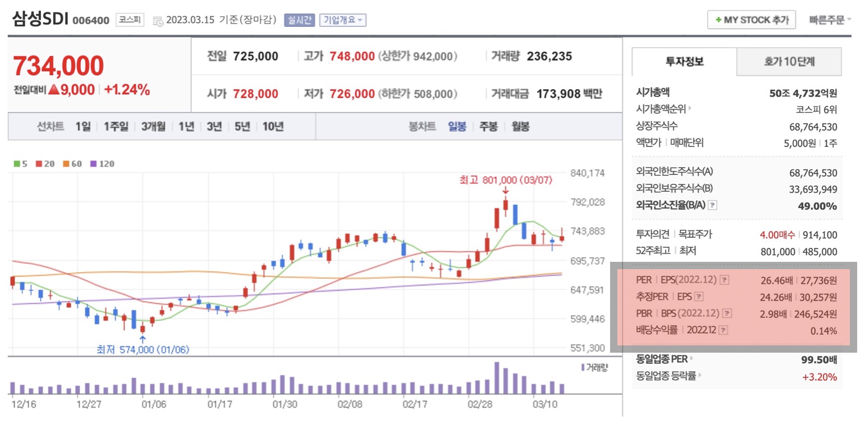The width and height of the screenshot is (865, 425).
Task: Click the 삼성SDI stock name heading
Action: click(x=40, y=20)
